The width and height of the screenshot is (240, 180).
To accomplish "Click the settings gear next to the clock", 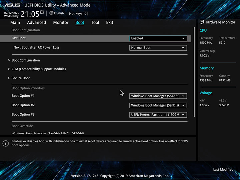I will click(x=42, y=12).
